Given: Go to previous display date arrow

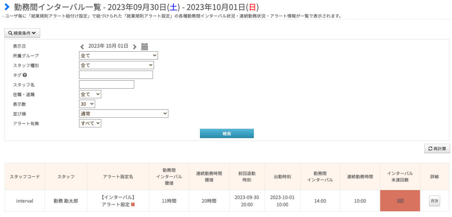Looking at the screenshot, I should pos(82,46).
